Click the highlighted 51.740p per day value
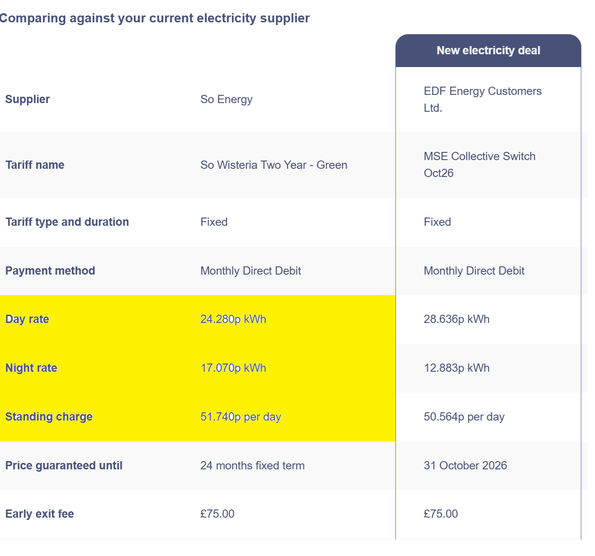The image size is (595, 556). coord(241,417)
